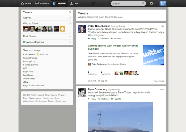Screen dimensions: 186x132
Task: Click the Twitter bird logo
Action: tap(93, 3)
